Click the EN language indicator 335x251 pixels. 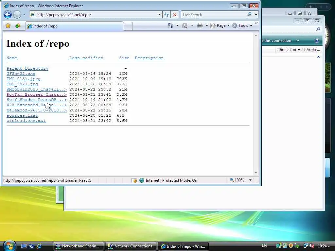pos(264,245)
